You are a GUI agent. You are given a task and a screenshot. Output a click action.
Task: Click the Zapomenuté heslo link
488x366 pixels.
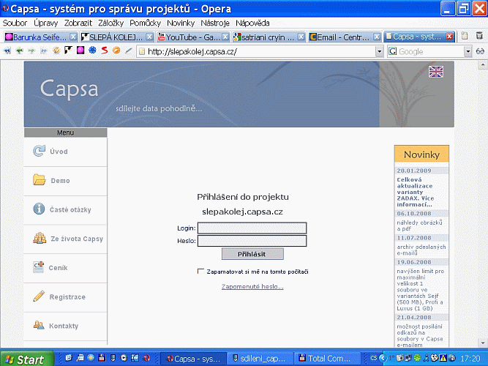click(x=252, y=286)
